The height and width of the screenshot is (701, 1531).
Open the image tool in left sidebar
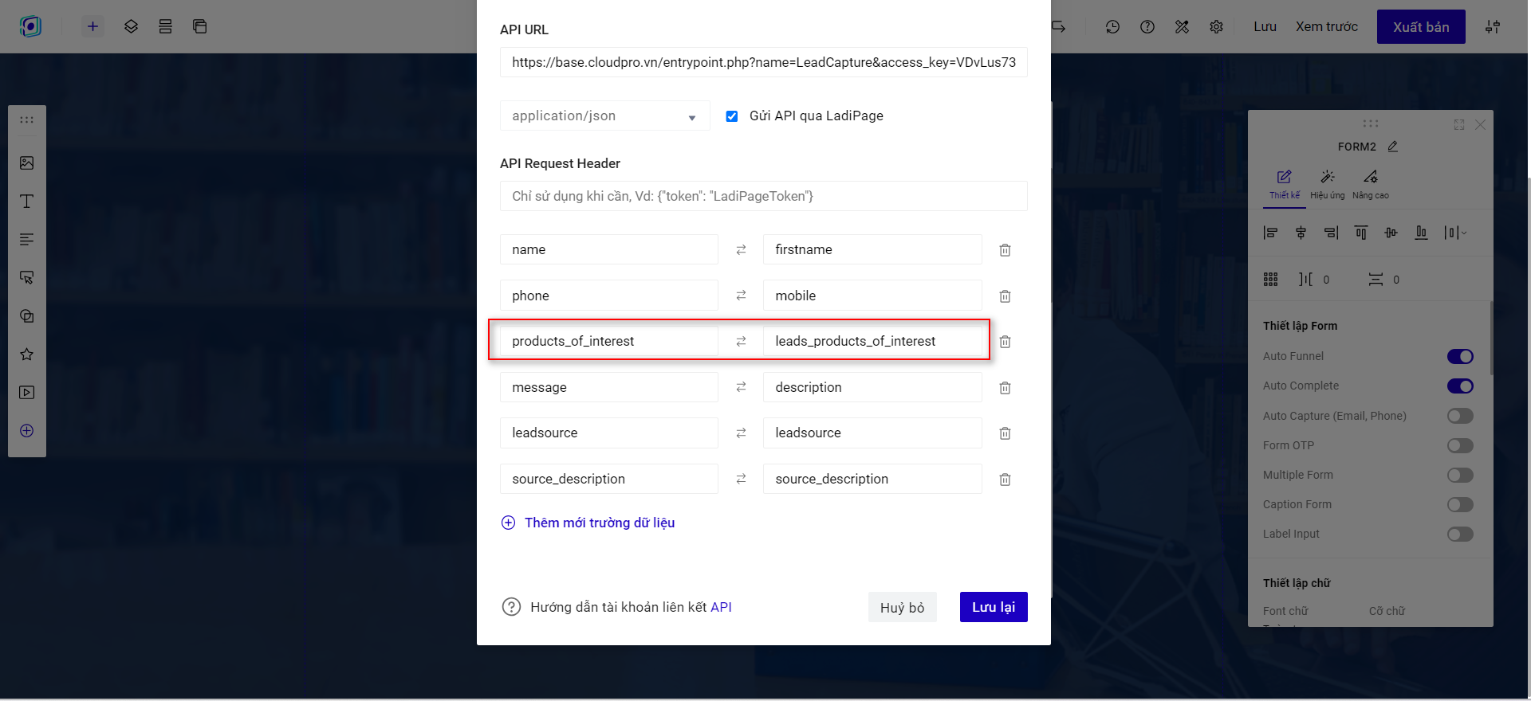pos(27,163)
